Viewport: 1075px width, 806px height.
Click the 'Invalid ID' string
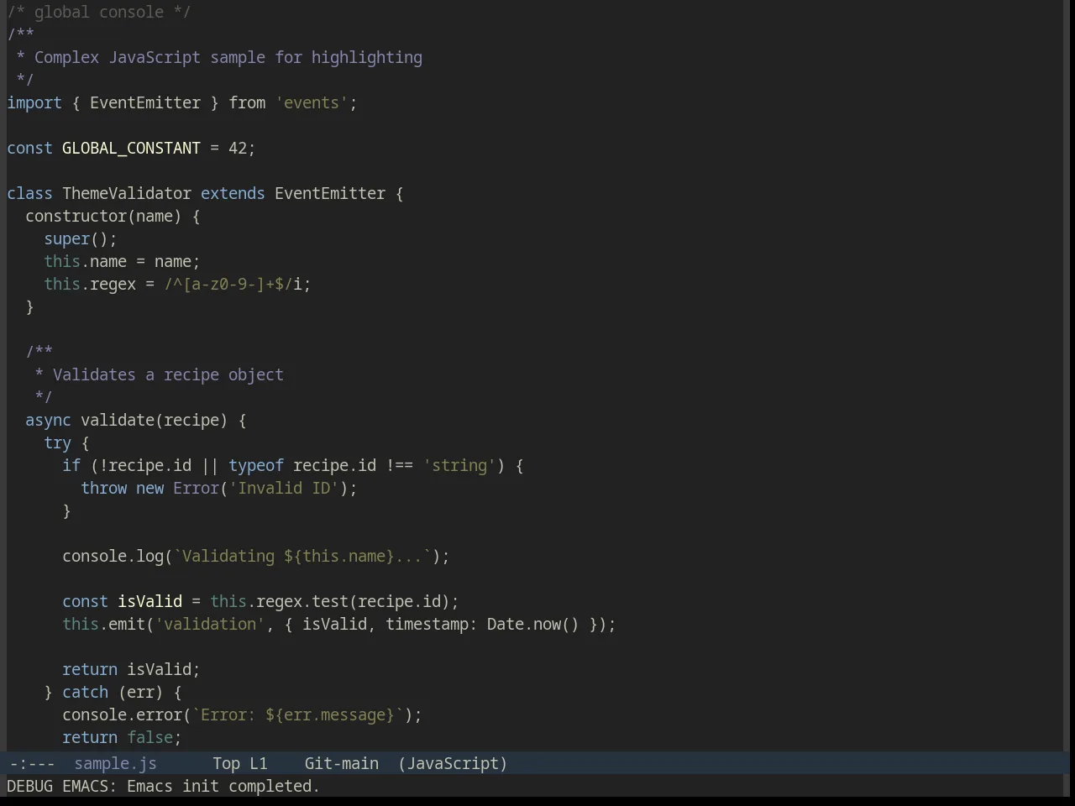point(284,488)
